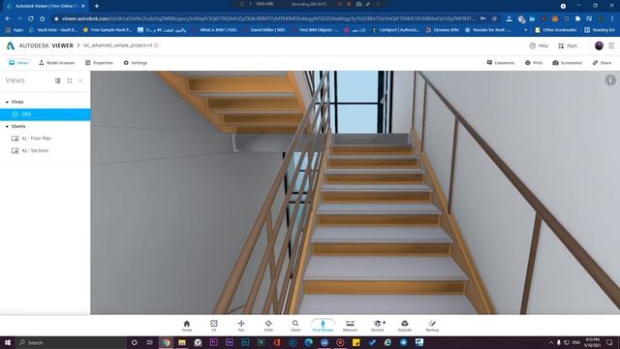Click the Autodesk Viewer logo
This screenshot has width=620, height=349.
(40, 46)
